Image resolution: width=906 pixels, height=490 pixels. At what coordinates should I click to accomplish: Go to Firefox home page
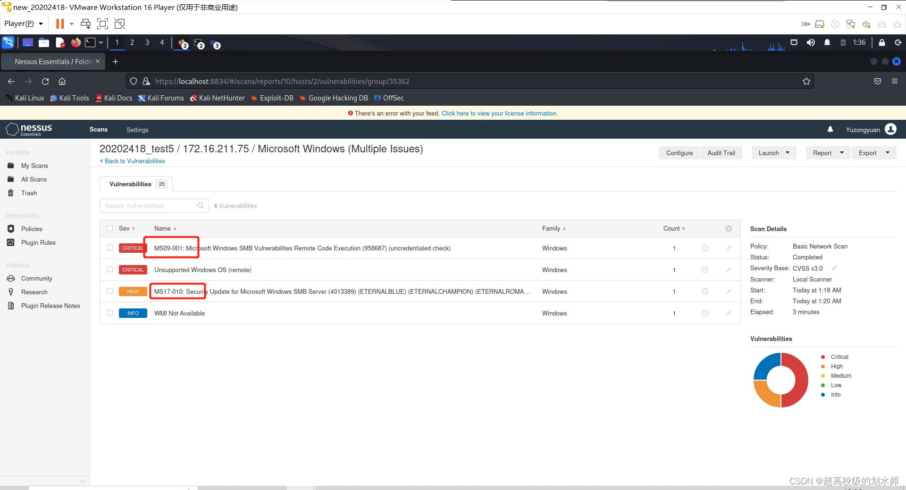coord(62,81)
